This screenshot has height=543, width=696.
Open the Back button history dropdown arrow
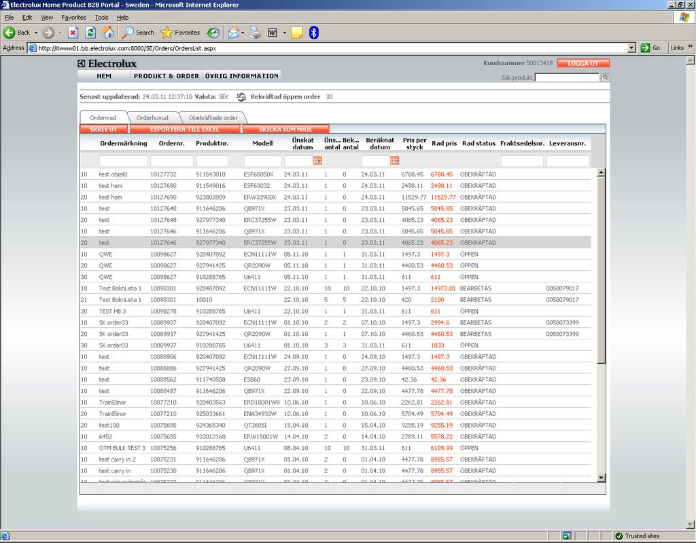pos(36,33)
